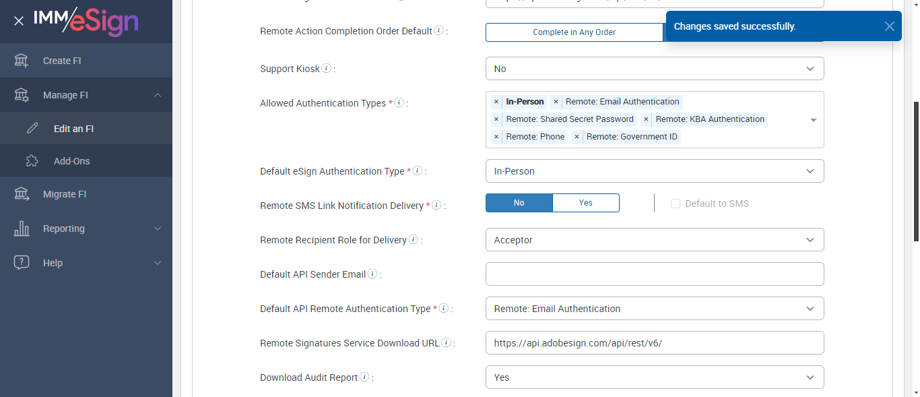Click info icon next to Allowed Authentication Types
This screenshot has height=397, width=920.
click(x=399, y=103)
